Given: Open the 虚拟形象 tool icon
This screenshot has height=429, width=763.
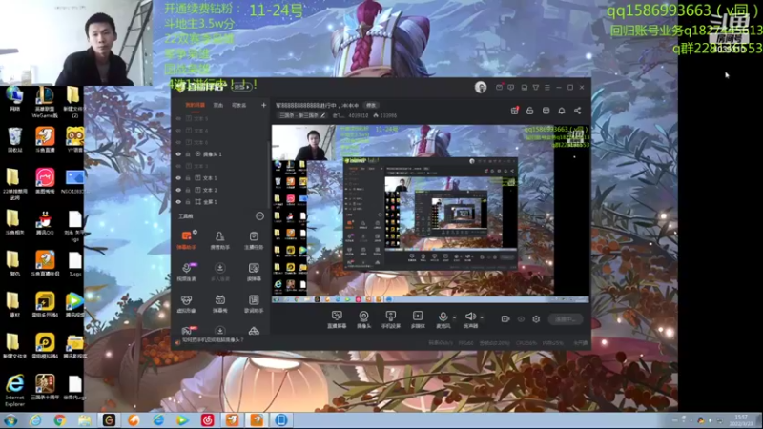Looking at the screenshot, I should point(186,303).
